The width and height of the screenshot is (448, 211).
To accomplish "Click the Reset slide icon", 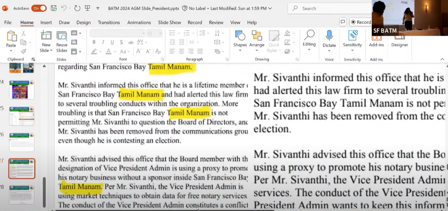I will (x=74, y=42).
